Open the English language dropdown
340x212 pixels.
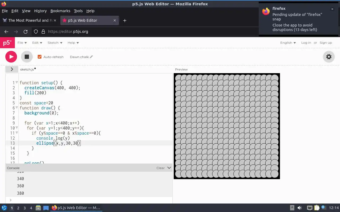tap(288, 43)
